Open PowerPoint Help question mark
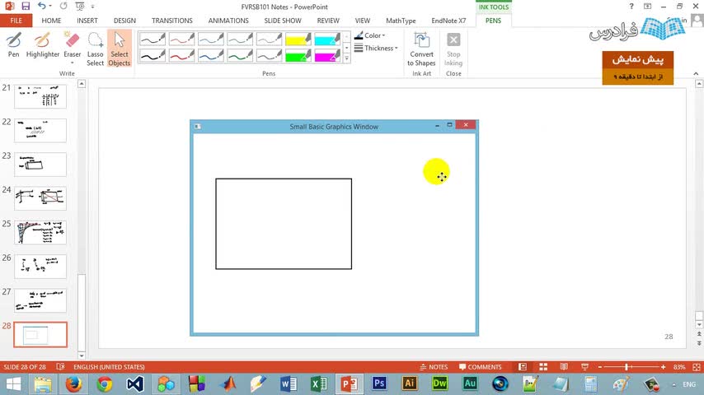Viewport: 704px width, 395px height. (x=631, y=7)
